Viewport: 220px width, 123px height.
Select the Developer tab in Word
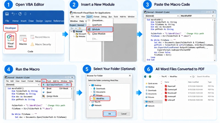coord(10,28)
